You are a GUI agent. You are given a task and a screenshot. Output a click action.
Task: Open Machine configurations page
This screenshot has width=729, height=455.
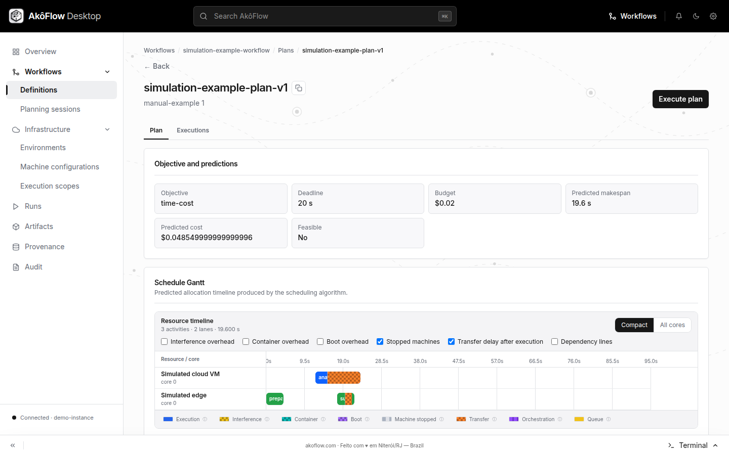[x=62, y=167]
